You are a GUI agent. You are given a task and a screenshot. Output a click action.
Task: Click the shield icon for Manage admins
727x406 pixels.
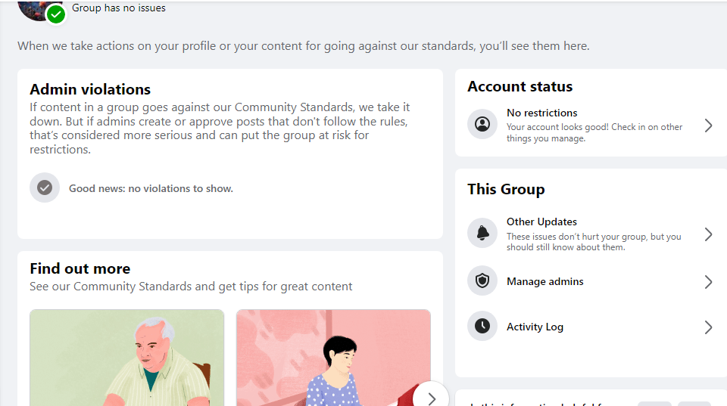pos(482,280)
